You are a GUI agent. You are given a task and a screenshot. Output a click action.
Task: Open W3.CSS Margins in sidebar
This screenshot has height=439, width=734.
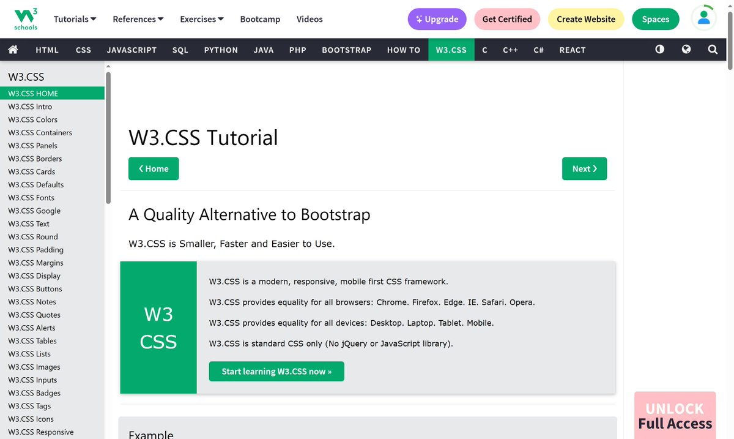pos(52,263)
